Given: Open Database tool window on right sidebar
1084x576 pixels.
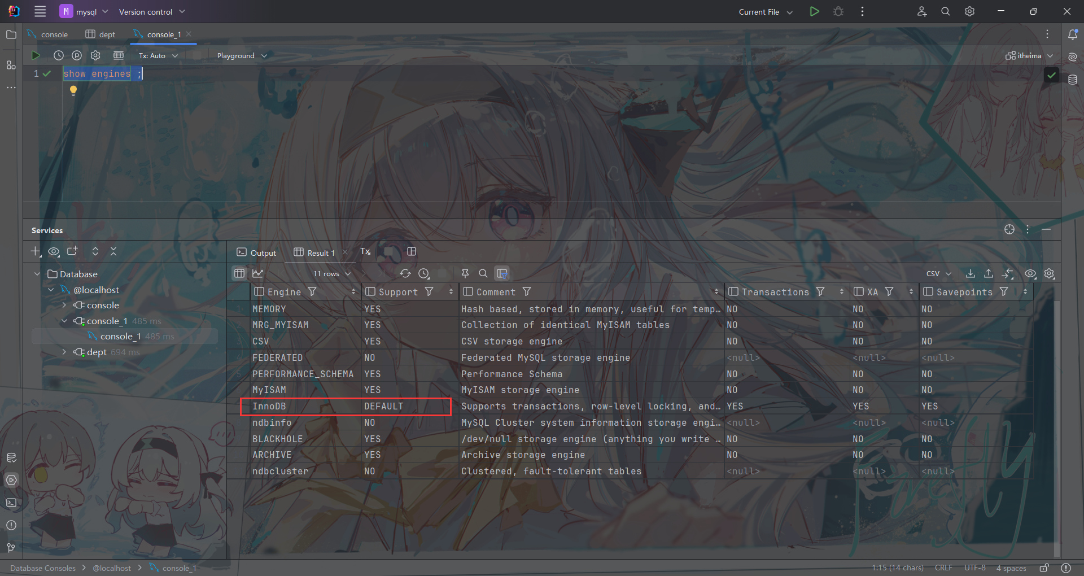Looking at the screenshot, I should click(x=1073, y=80).
